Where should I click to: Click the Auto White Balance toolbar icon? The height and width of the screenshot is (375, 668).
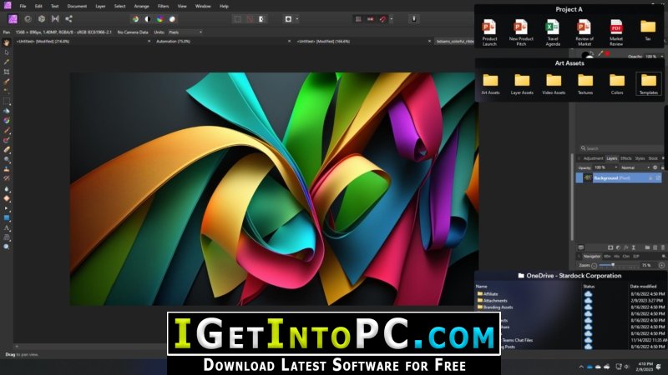(172, 19)
